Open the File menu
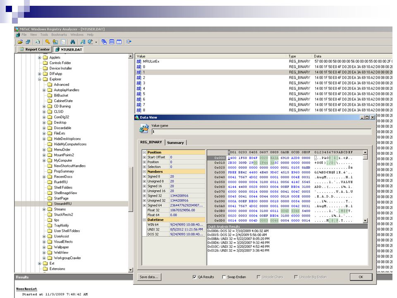Viewport: 397px width, 298px height. coord(24,35)
